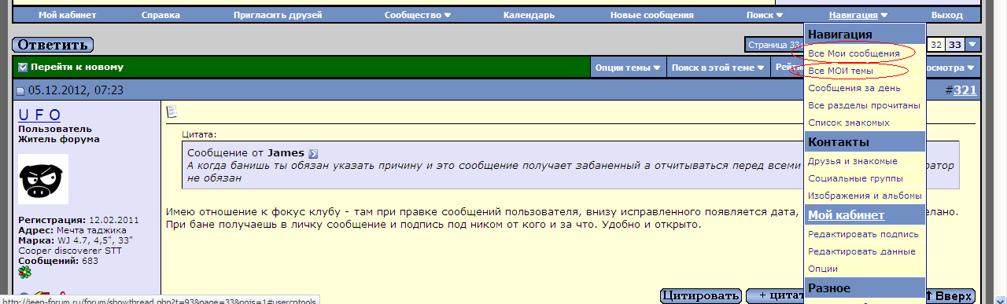View James's original post via arrow icon

[x=312, y=153]
